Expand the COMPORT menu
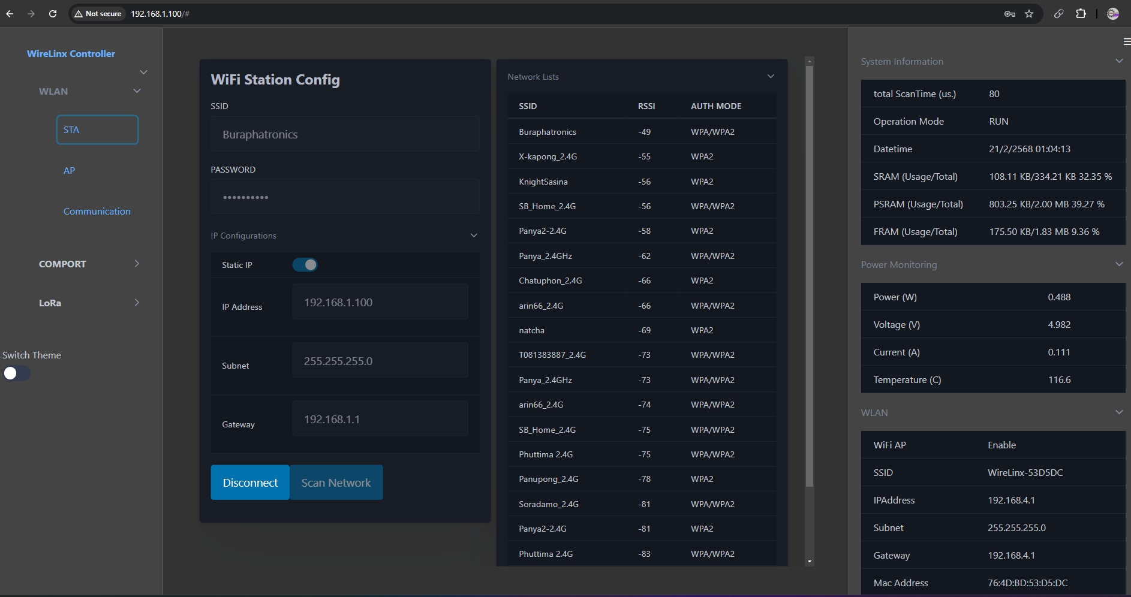 pos(137,264)
